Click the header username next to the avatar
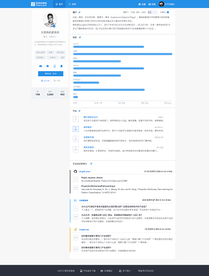The height and width of the screenshot is (276, 209). [x=169, y=4]
